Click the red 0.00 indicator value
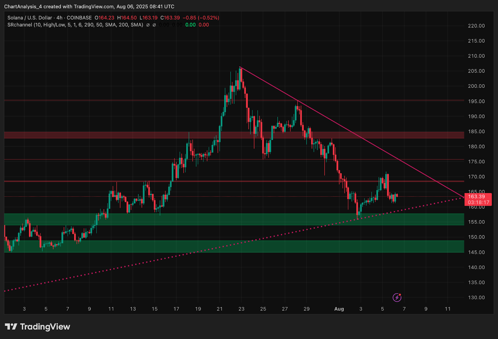The height and width of the screenshot is (339, 498). (204, 25)
